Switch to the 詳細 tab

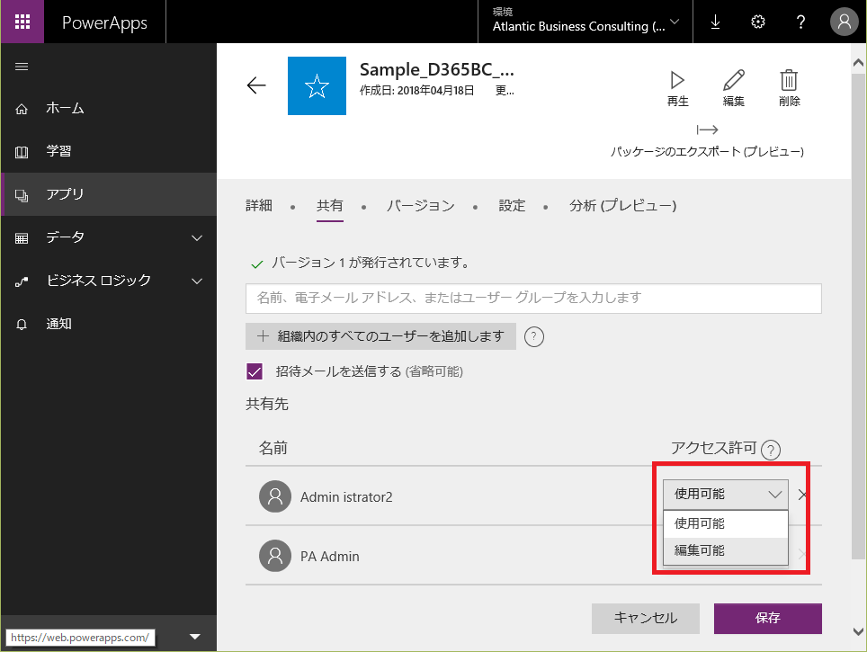[x=259, y=206]
